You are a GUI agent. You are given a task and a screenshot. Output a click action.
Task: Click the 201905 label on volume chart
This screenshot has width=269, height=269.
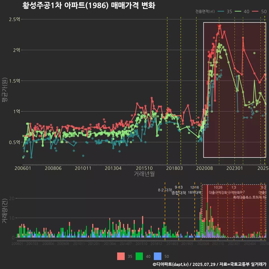[x=187, y=244]
